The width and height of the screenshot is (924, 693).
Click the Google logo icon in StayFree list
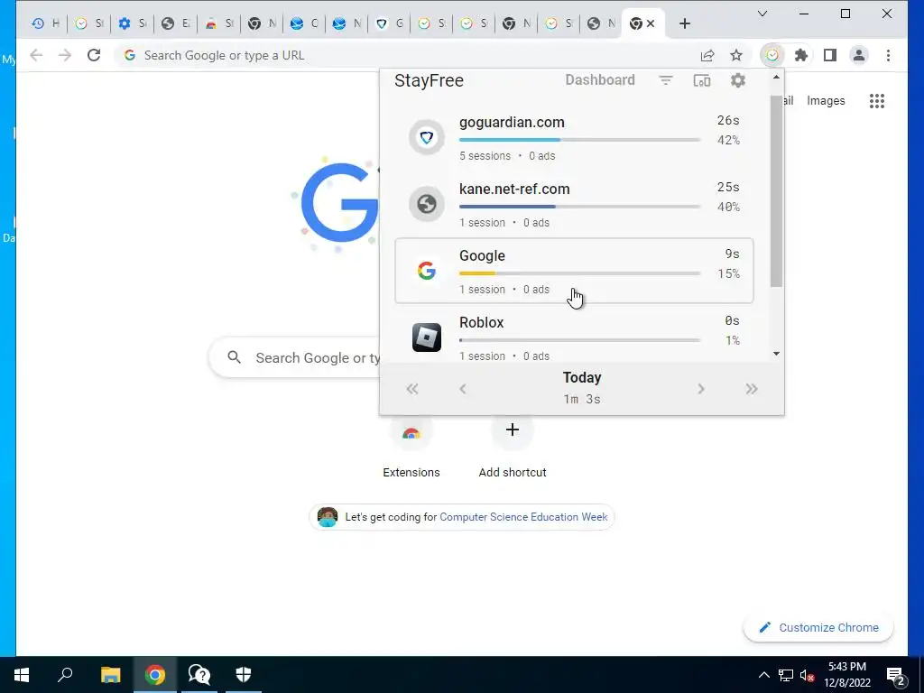(x=427, y=271)
